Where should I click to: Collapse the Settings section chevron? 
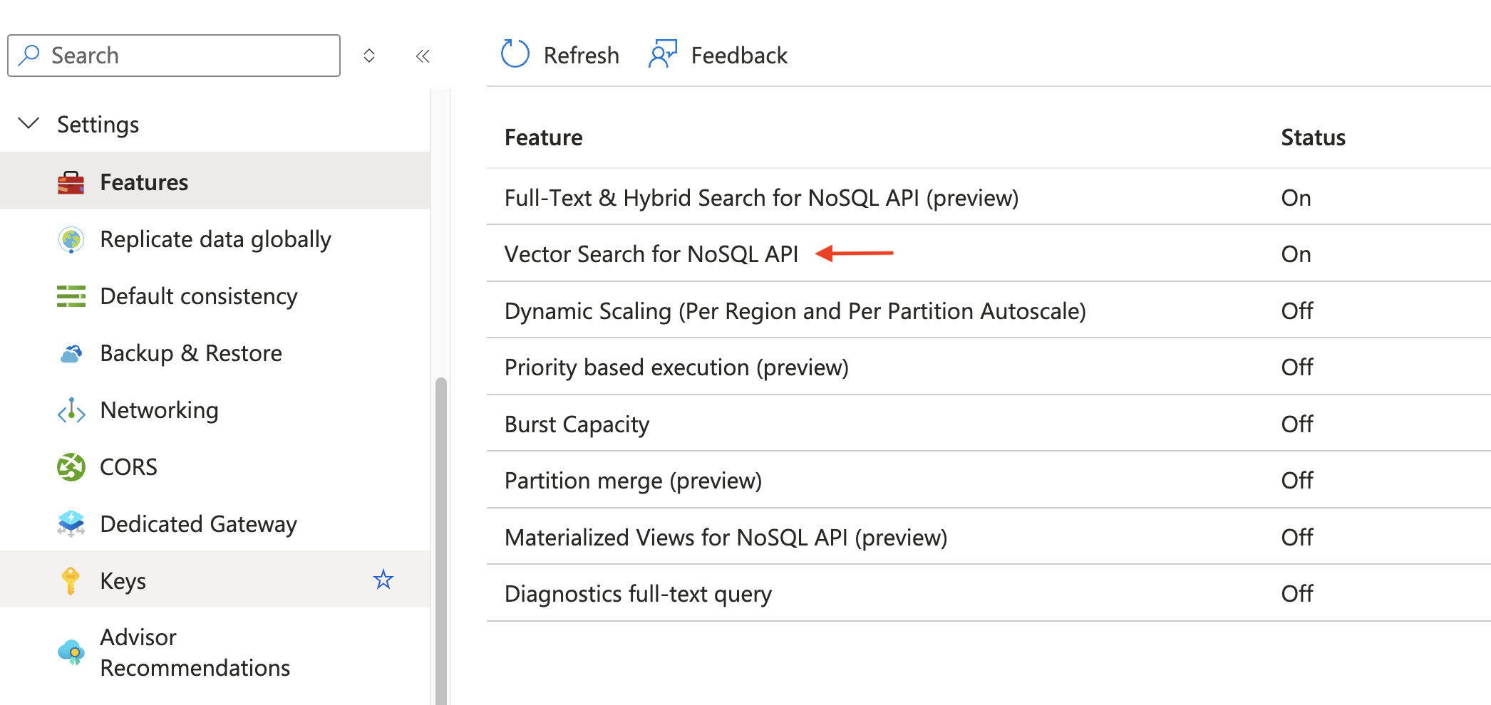click(x=29, y=122)
